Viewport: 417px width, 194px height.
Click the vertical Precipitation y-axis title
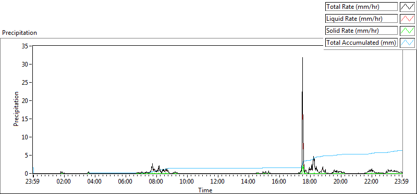[16, 109]
